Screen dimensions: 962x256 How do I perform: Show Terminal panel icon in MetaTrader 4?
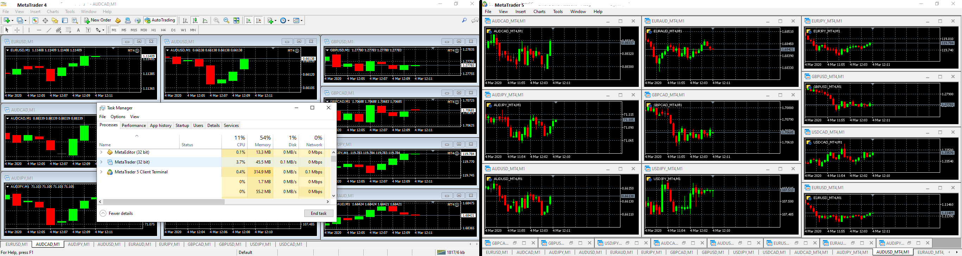tap(65, 20)
